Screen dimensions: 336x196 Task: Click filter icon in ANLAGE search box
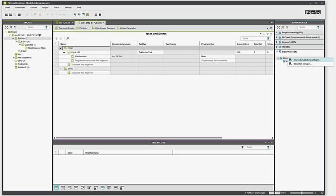click(46, 27)
